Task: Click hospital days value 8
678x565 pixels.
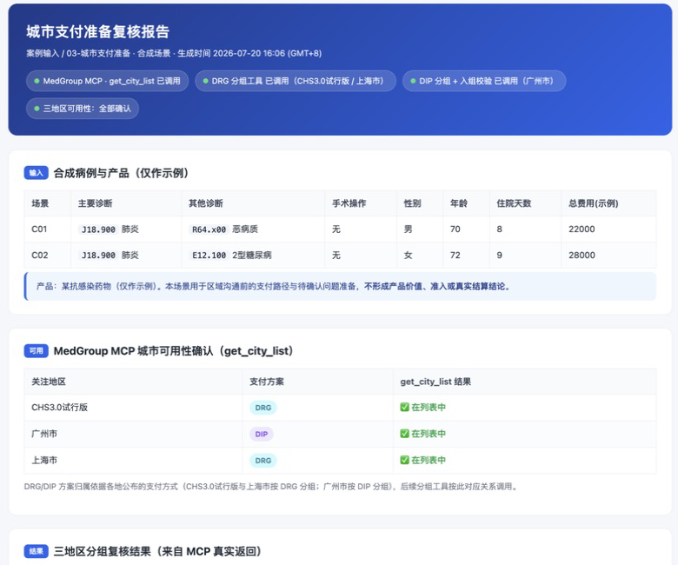Action: pyautogui.click(x=500, y=229)
